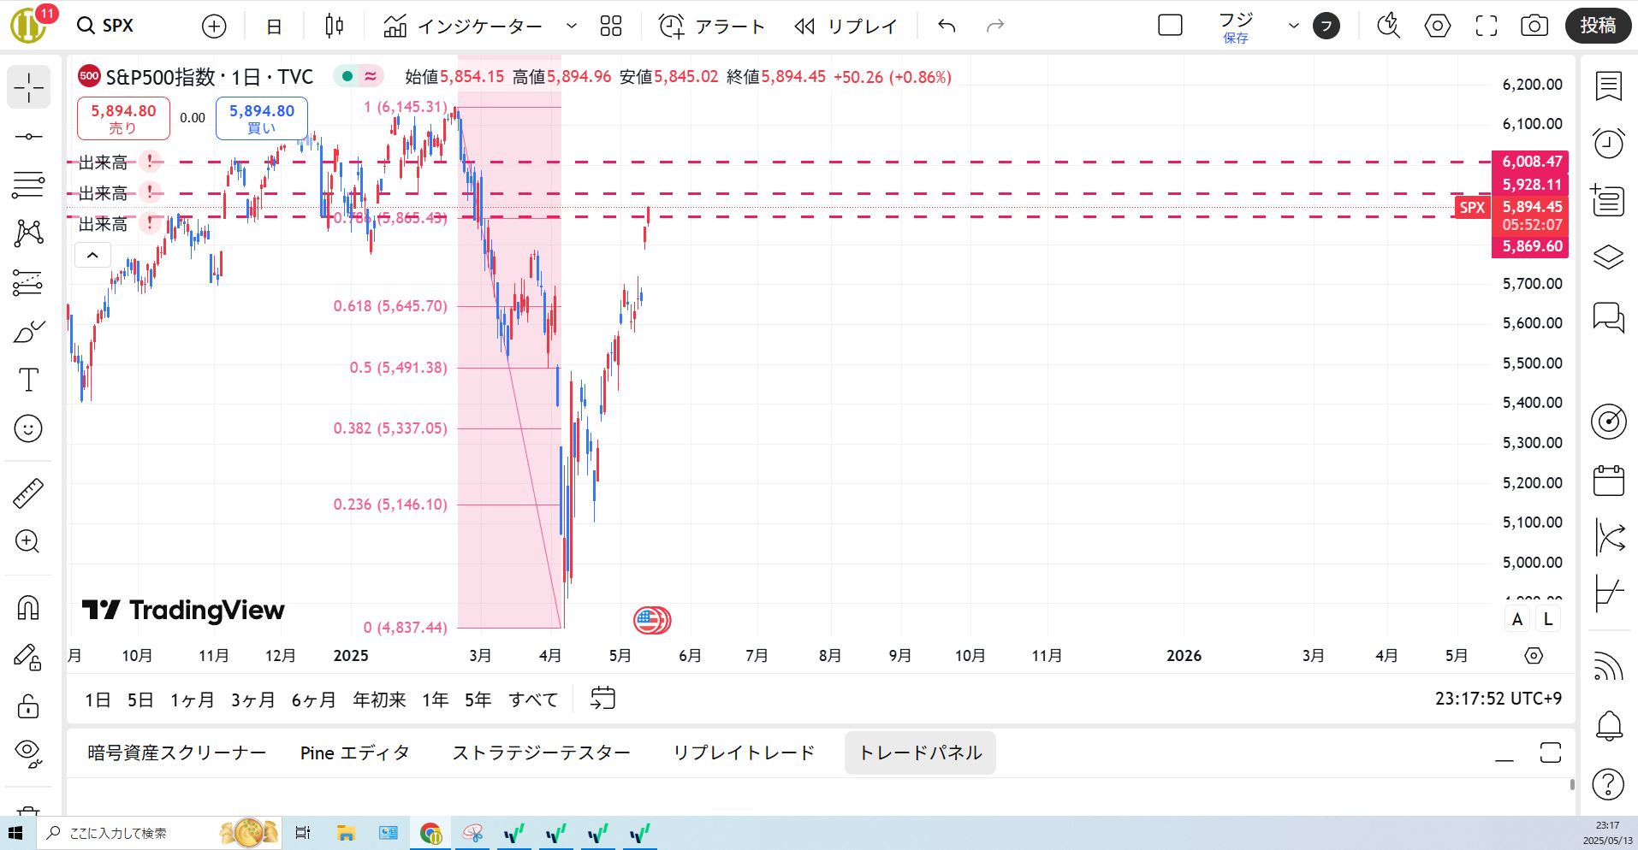Open the notifications bell panel

pos(1609,726)
